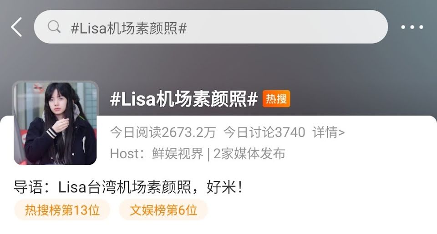Tap the magnifier search icon
The width and height of the screenshot is (437, 234).
54,27
